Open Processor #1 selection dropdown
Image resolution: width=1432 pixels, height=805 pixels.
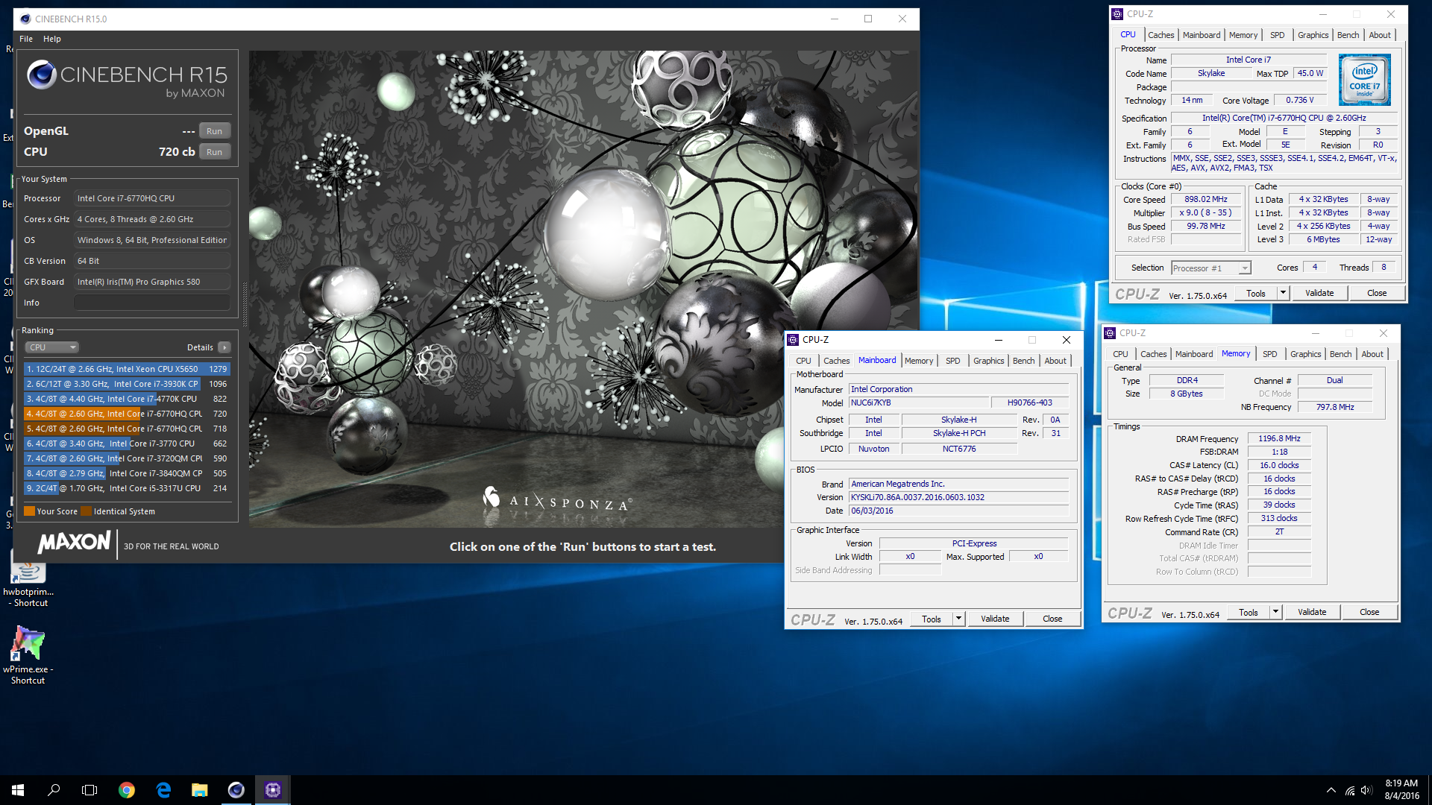click(1210, 268)
